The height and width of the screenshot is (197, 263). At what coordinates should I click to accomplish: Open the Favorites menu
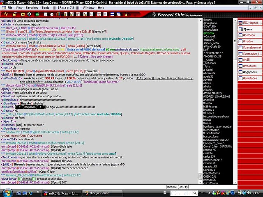tap(32, 8)
